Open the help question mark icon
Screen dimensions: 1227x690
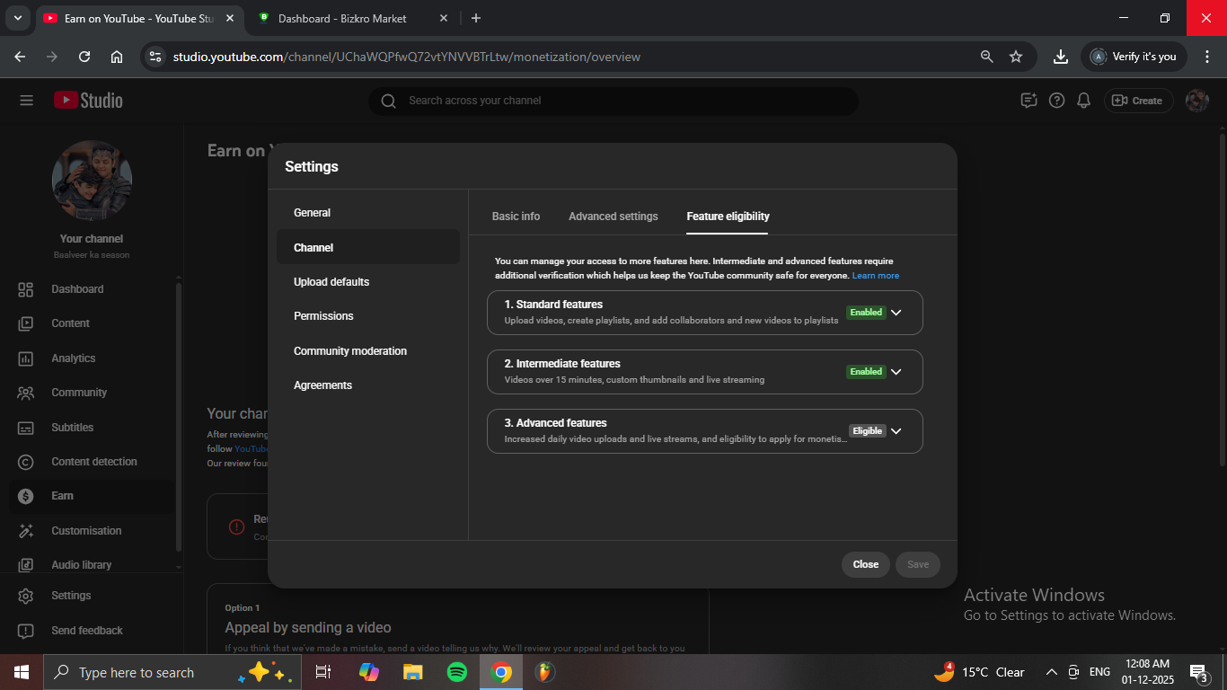pyautogui.click(x=1056, y=101)
